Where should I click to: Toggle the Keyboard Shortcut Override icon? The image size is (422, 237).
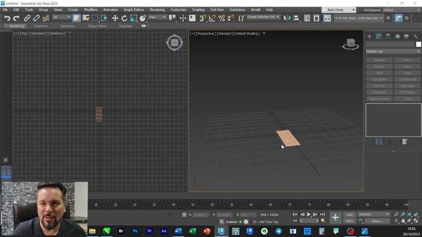192,18
